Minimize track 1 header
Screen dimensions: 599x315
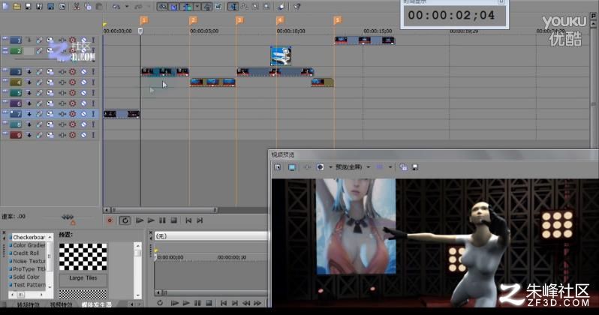[5, 38]
